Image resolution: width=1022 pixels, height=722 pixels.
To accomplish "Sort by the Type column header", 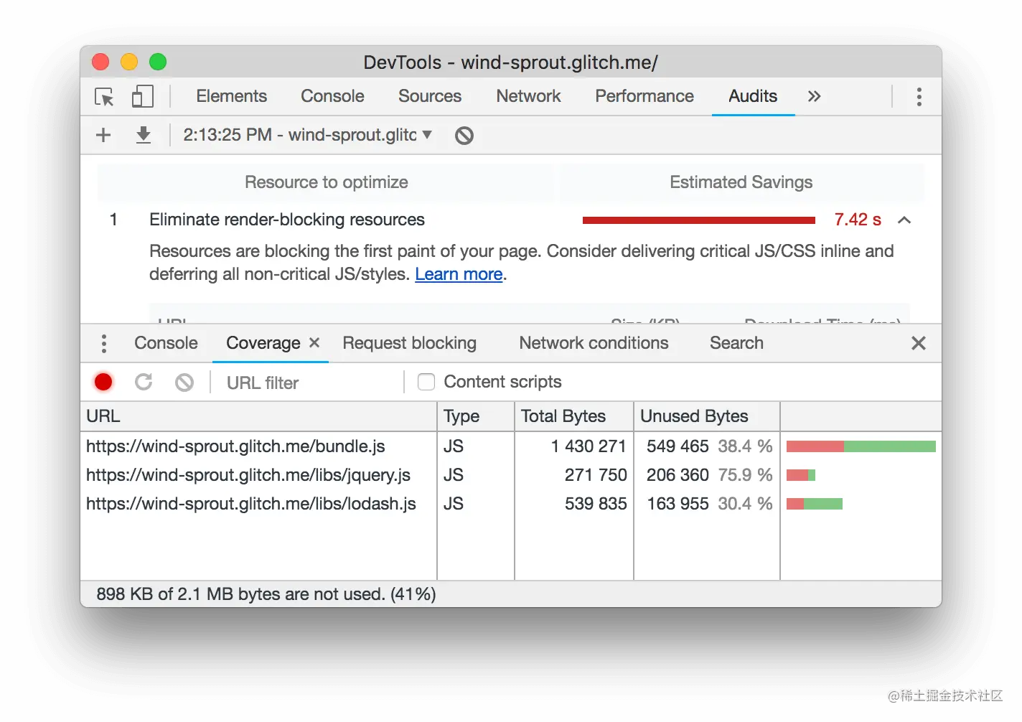I will tap(476, 416).
